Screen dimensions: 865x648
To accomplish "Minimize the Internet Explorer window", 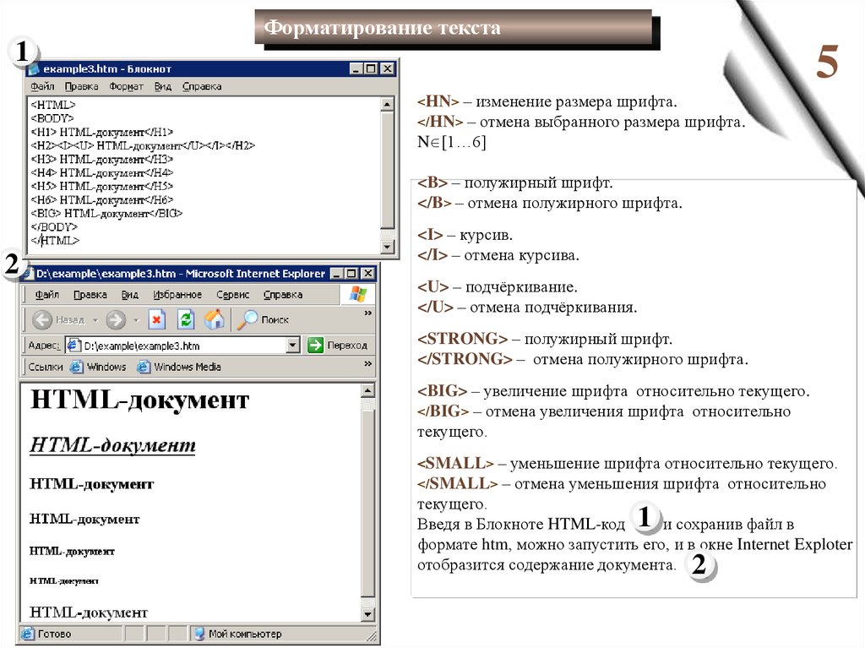I will (x=336, y=273).
